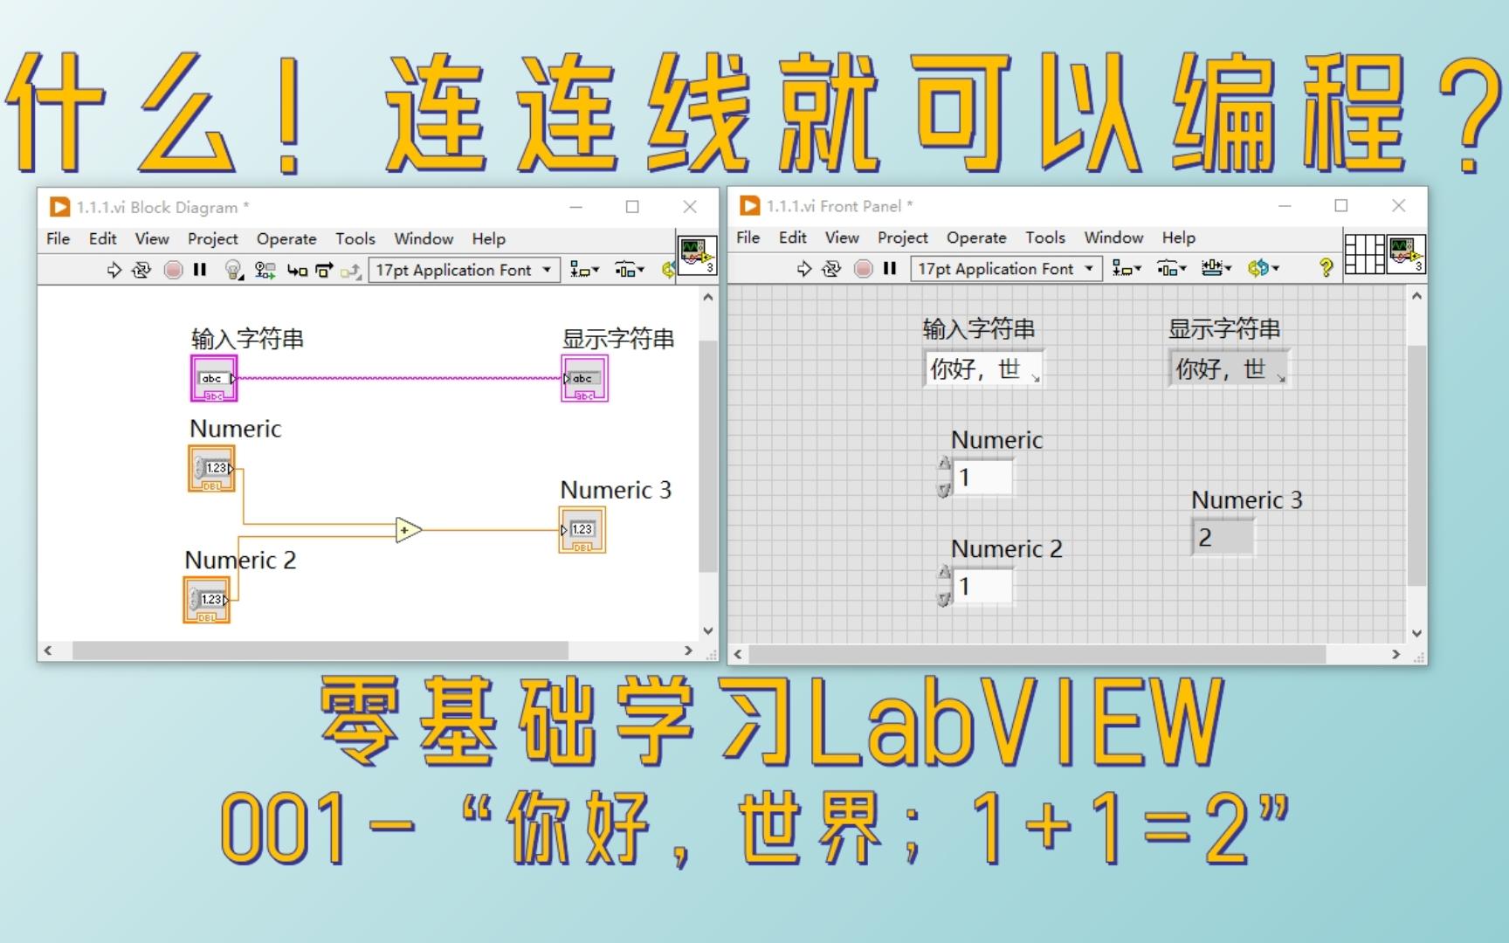This screenshot has width=1509, height=943.
Task: Pause execution in Front Panel window
Action: [890, 268]
